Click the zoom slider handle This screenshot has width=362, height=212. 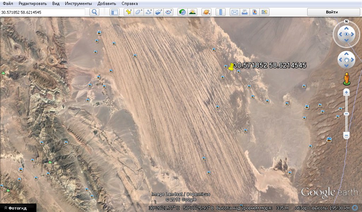coord(346,114)
